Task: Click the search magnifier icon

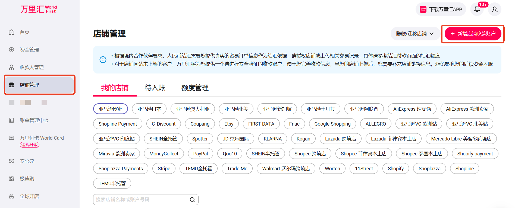Action: 192,200
